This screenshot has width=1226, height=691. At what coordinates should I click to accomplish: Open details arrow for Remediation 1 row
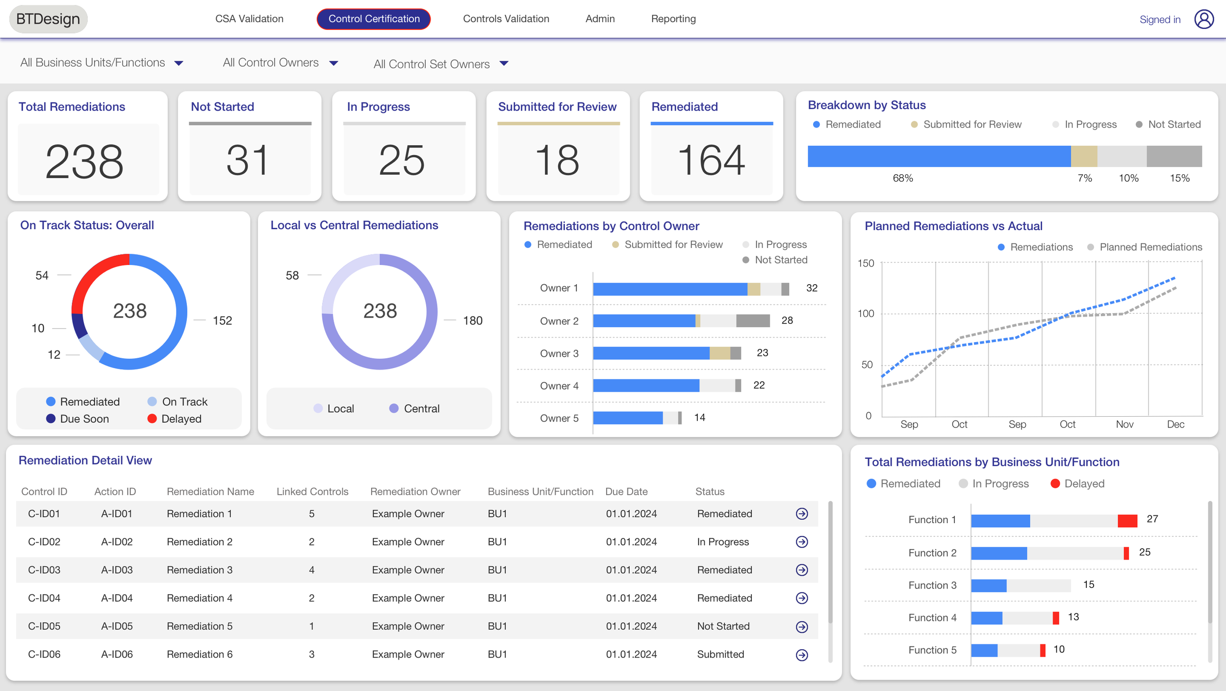point(802,514)
